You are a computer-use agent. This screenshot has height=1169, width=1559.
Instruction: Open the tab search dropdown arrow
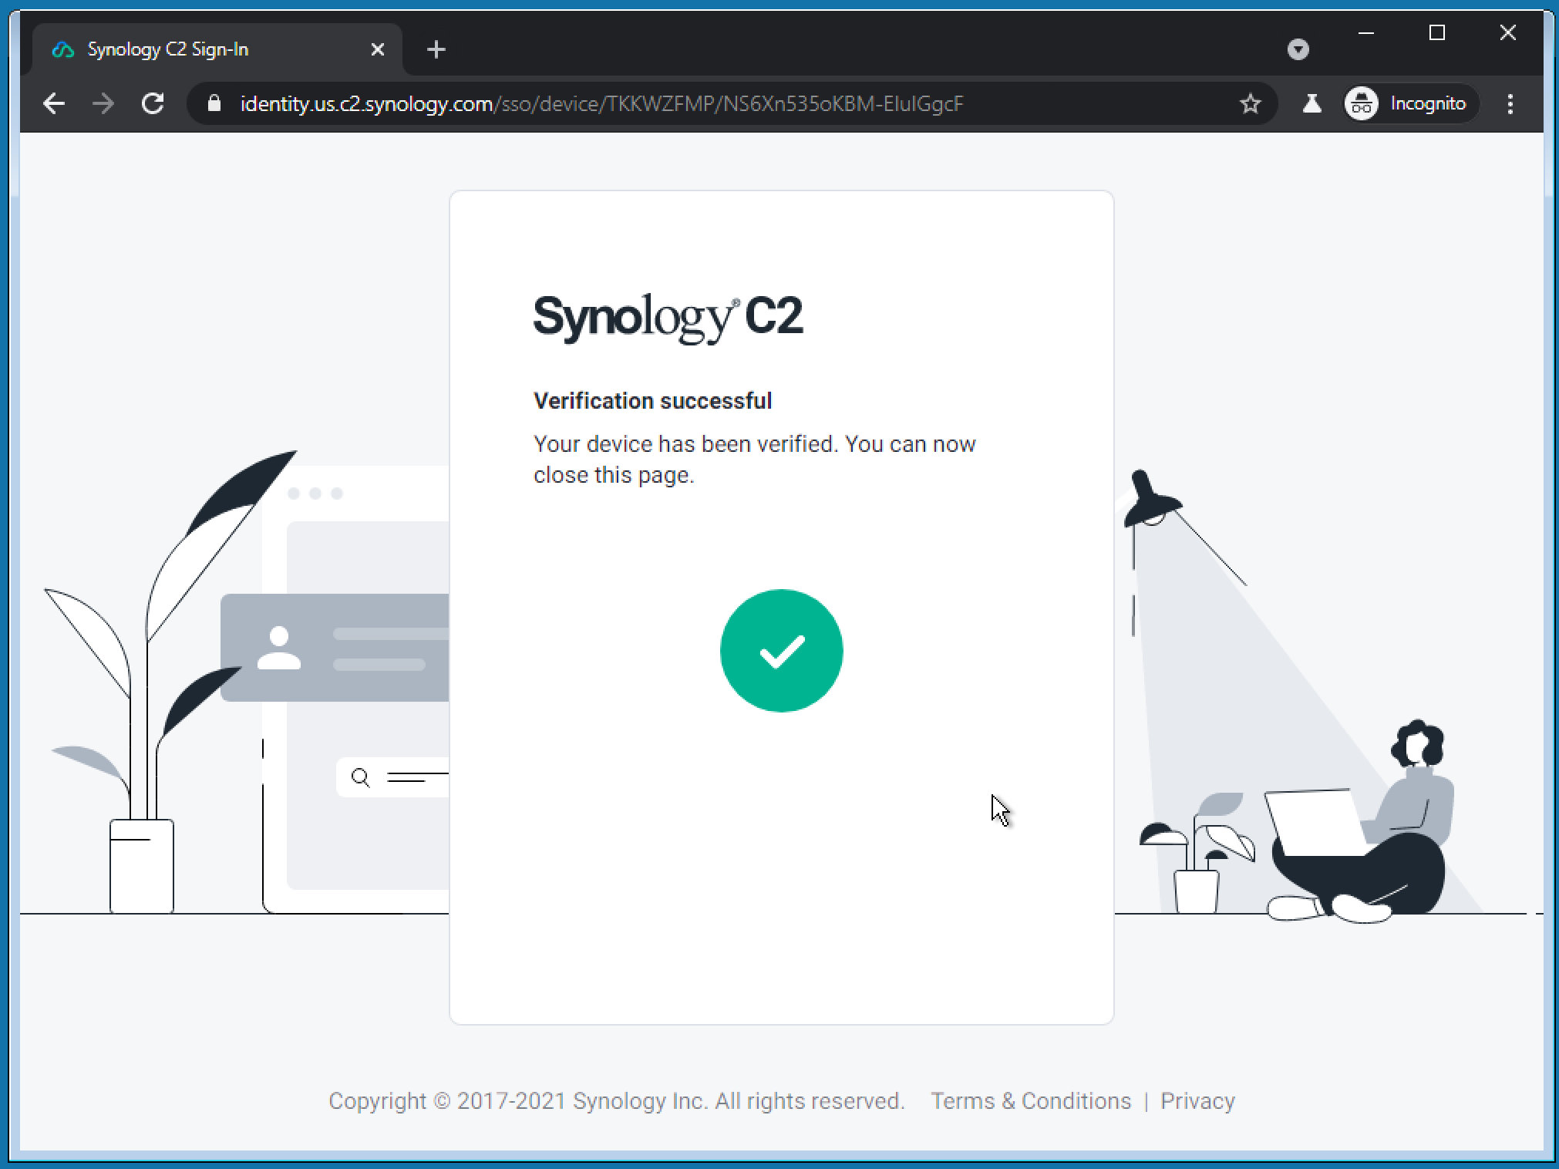pyautogui.click(x=1298, y=49)
